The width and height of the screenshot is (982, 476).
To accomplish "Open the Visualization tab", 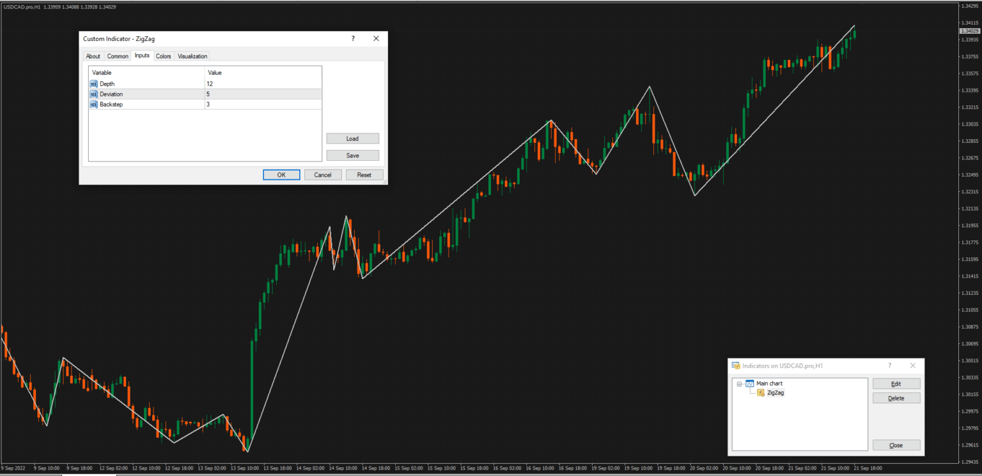I will pyautogui.click(x=192, y=56).
